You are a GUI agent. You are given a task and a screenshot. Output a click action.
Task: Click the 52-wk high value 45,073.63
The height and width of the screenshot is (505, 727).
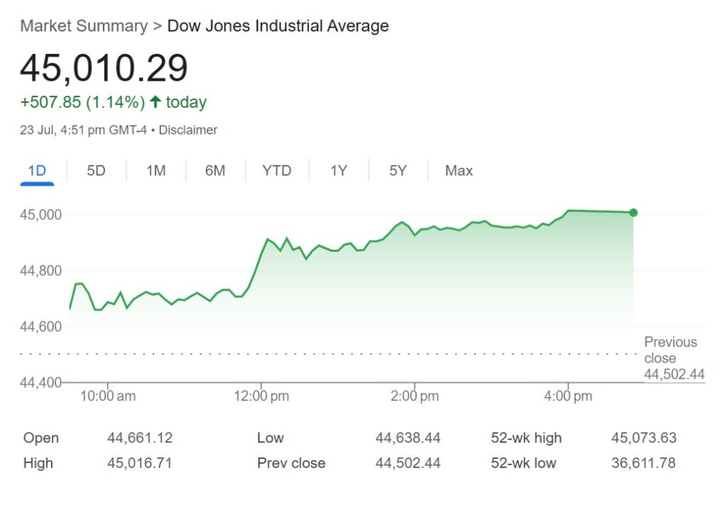tap(643, 438)
